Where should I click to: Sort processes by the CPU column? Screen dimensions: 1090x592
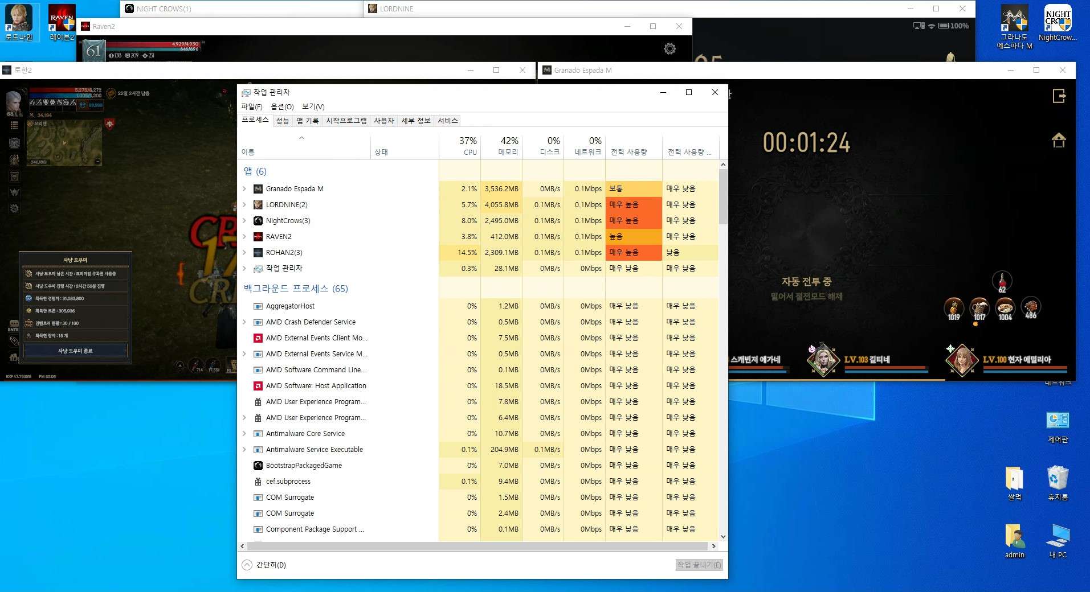[460, 146]
